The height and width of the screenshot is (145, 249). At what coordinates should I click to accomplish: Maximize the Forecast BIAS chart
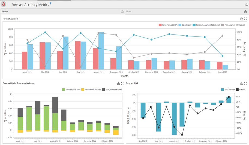tap(245, 84)
